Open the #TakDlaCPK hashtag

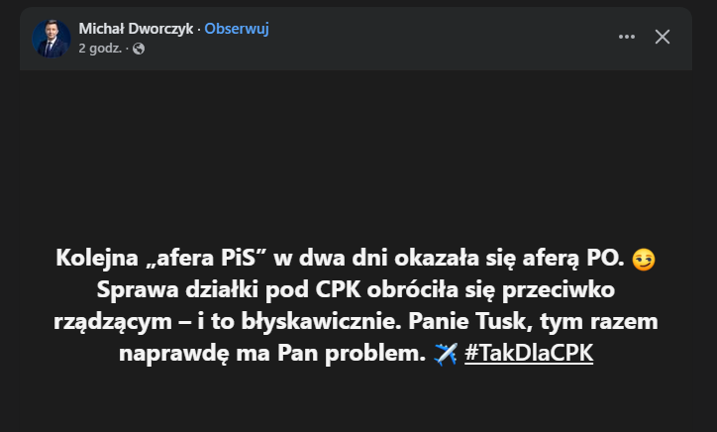coord(528,354)
